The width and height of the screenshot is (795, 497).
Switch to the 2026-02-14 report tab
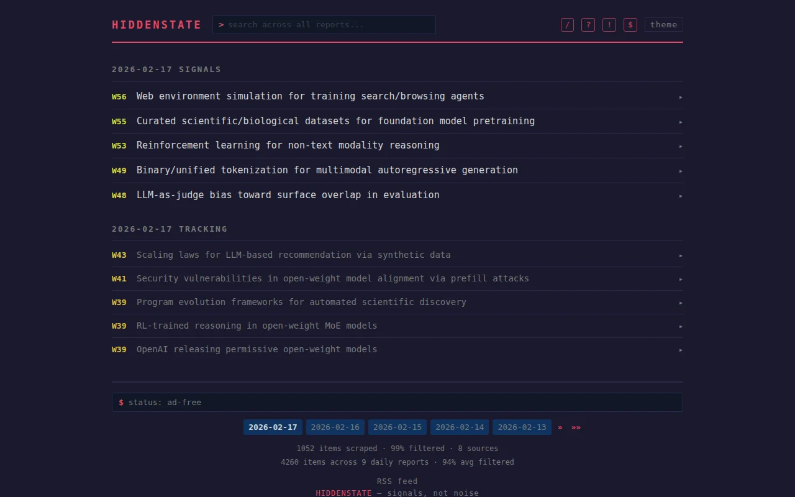click(x=460, y=427)
